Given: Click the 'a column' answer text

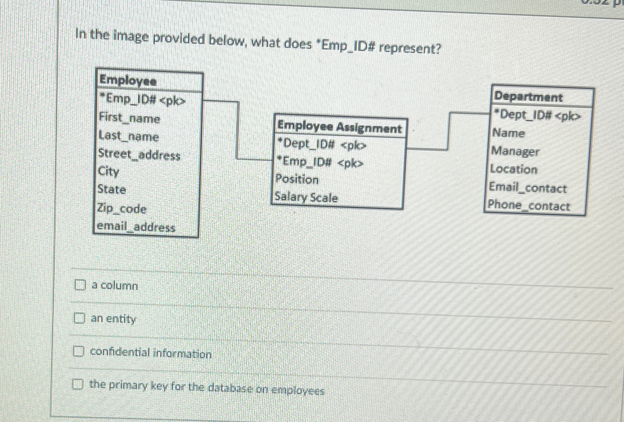Looking at the screenshot, I should 115,285.
